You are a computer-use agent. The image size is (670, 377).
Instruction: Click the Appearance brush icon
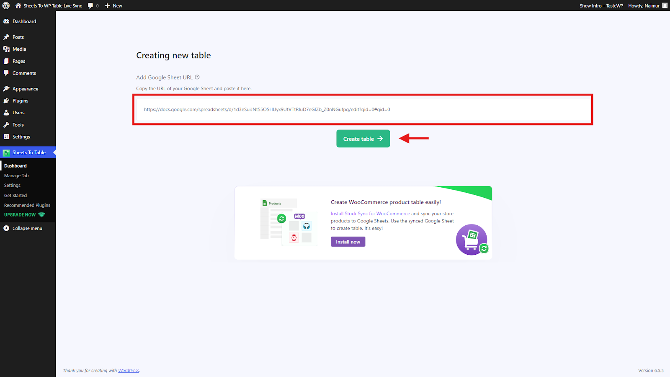tap(6, 89)
